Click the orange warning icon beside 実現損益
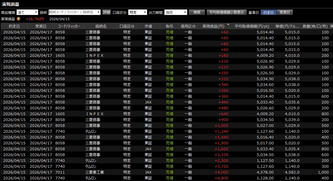This screenshot has width=333, height=181. 18,19
